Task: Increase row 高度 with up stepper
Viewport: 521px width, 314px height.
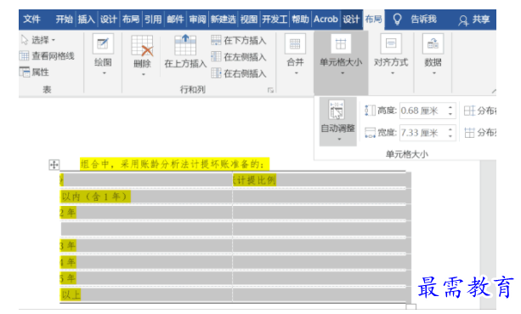Action: pos(450,107)
